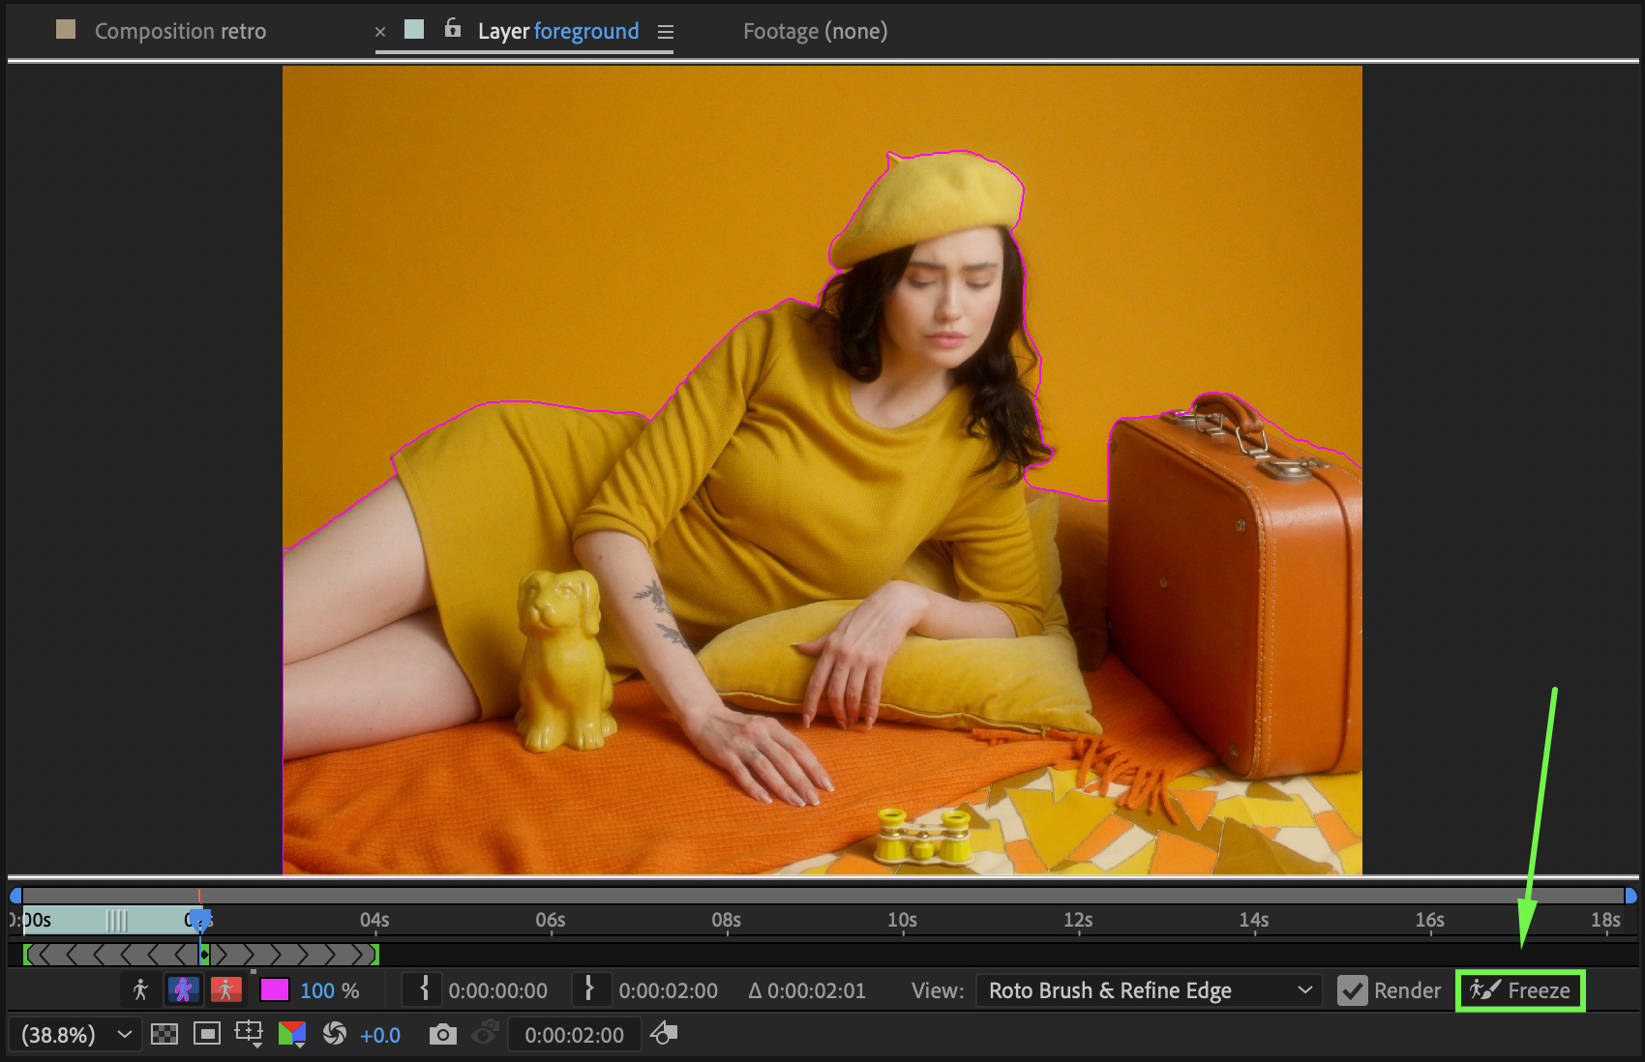
Task: Toggle the lock on Layer foreground panel
Action: [x=452, y=29]
